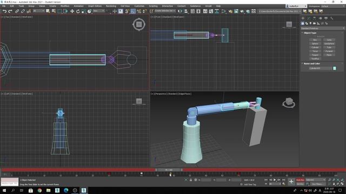Viewport: 346px width, 194px height.
Task: Open the Graph Editors menu
Action: coord(95,6)
